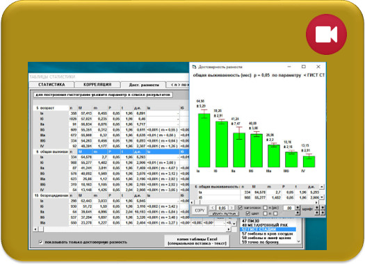Open the КОРРЕЛЯЦИЯ tab

pos(97,85)
